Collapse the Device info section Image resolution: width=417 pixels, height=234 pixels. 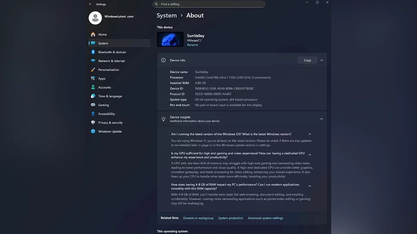[x=321, y=60]
